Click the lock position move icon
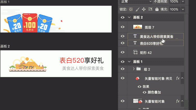 143,9
